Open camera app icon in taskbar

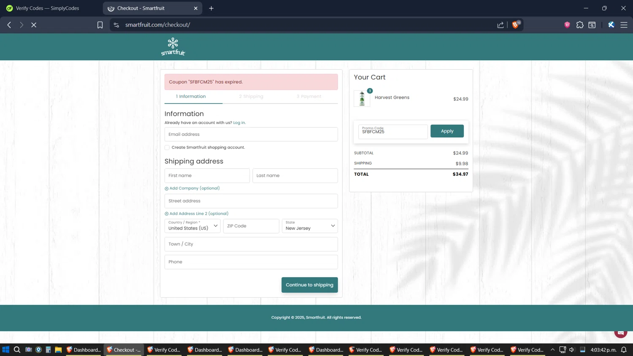point(28,350)
